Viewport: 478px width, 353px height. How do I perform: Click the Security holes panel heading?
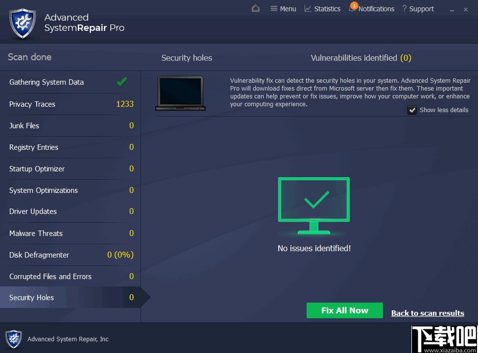[x=187, y=58]
